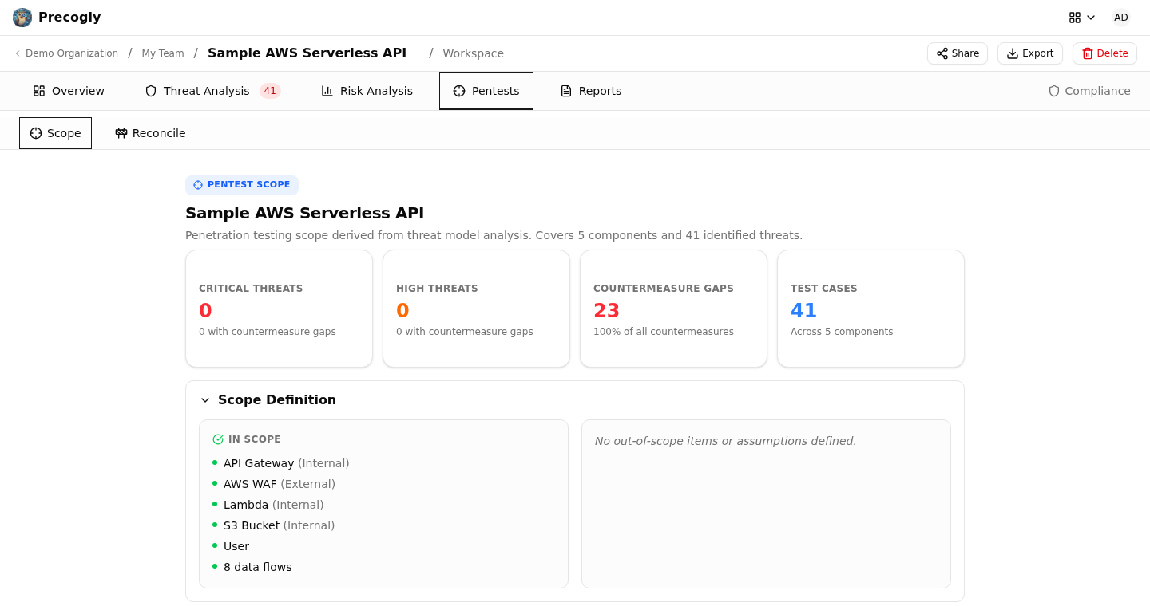Click the penetration testing scope description
1150x606 pixels.
pos(494,235)
